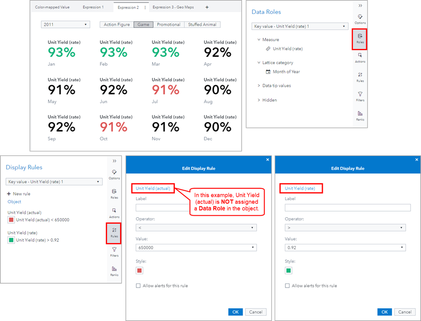Click Cancel in the Unit Yield (rate) dialog

click(x=405, y=312)
